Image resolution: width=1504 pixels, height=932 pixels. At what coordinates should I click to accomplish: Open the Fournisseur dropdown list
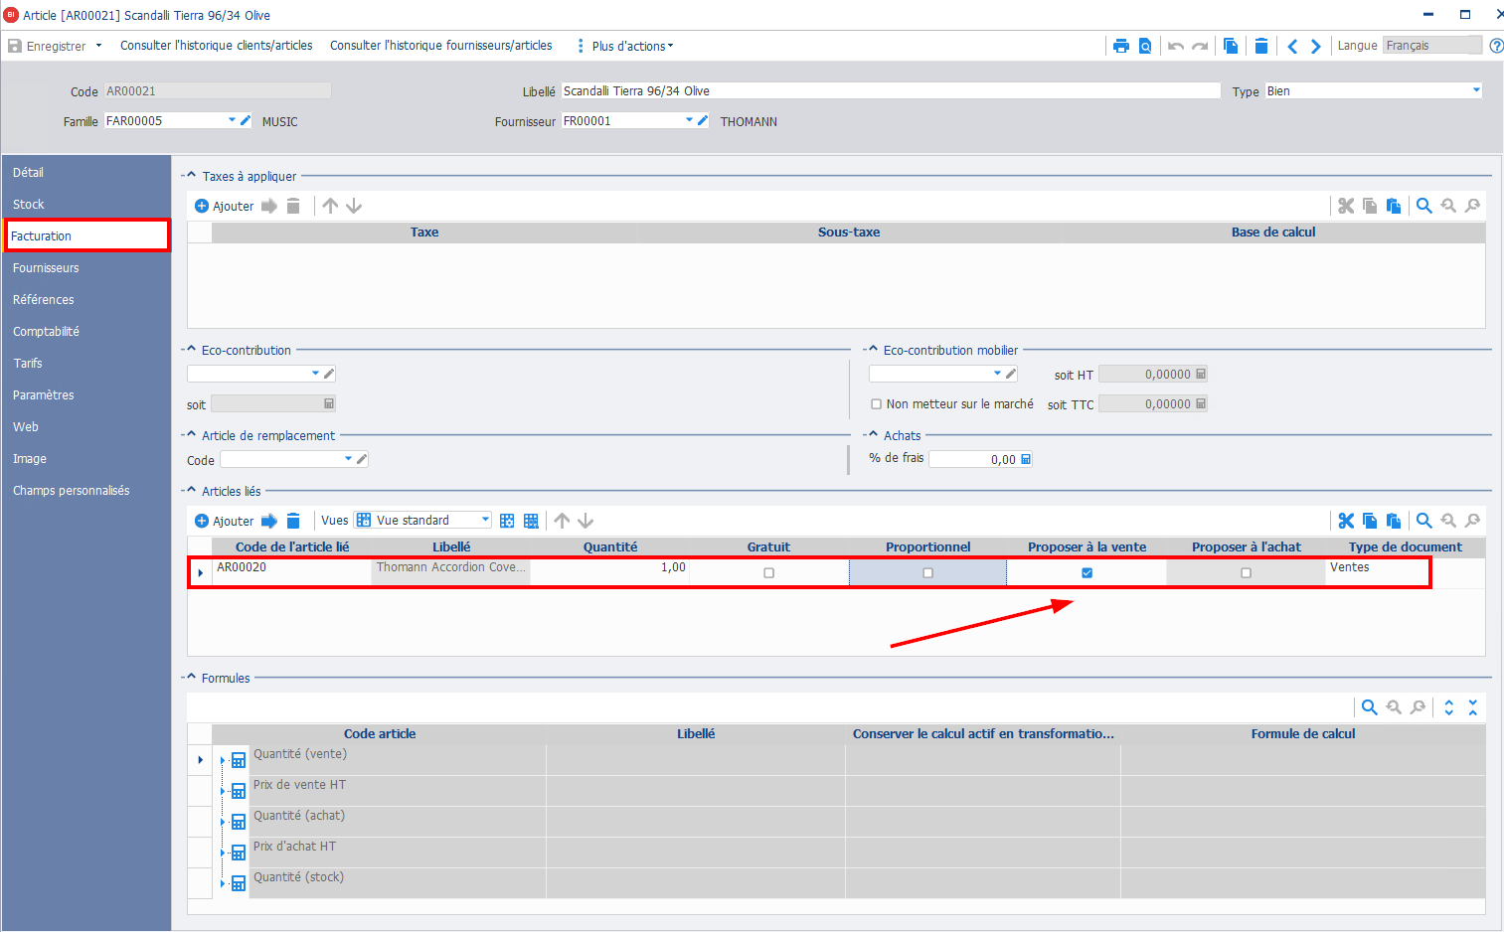click(x=690, y=120)
